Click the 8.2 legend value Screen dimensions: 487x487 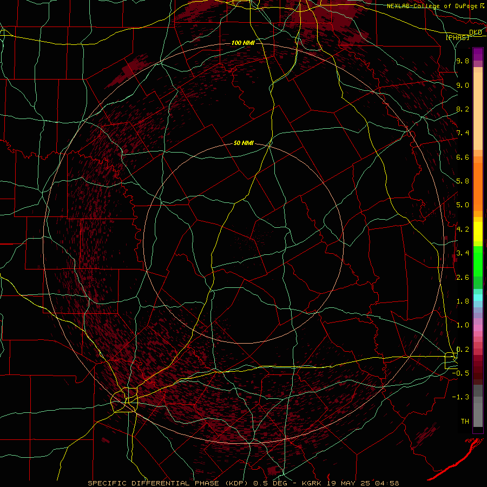point(463,109)
